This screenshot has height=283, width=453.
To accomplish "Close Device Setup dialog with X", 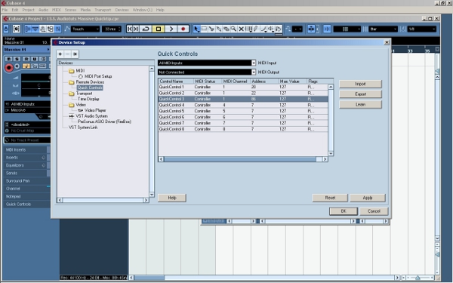I will coord(387,42).
